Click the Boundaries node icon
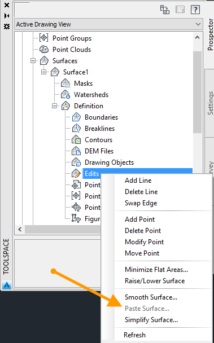214x343 pixels. click(76, 117)
